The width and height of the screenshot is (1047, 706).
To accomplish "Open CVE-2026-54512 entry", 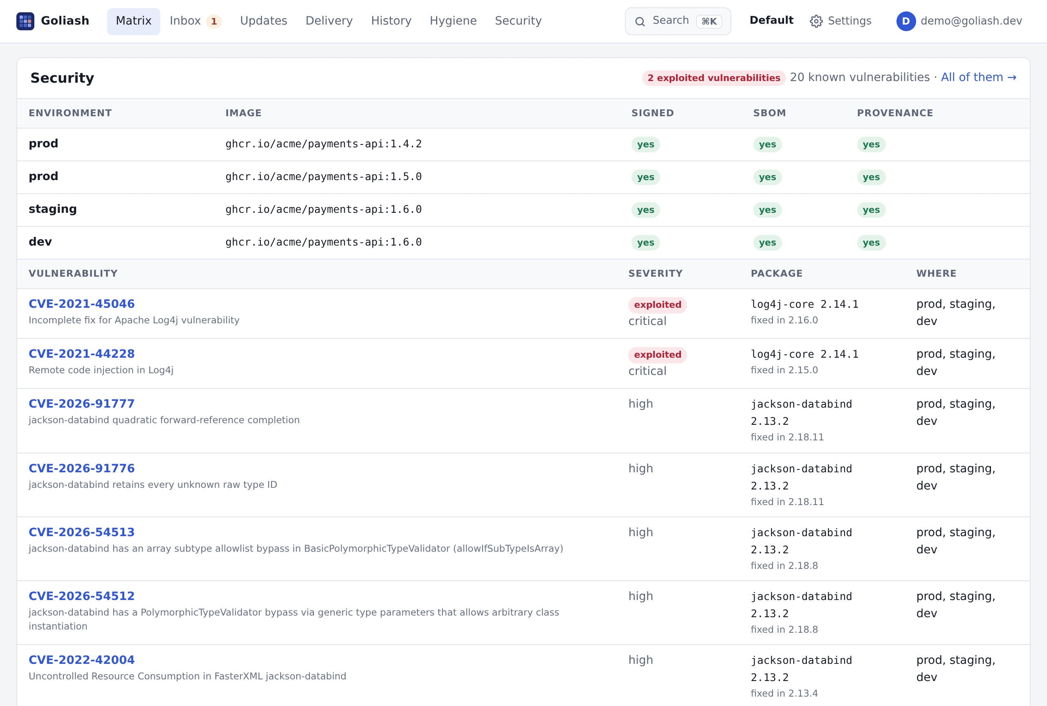I will (81, 596).
